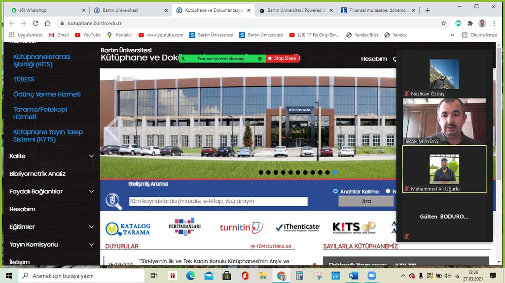The width and height of the screenshot is (505, 283).
Task: Reload the page in the browser toolbar
Action: click(x=36, y=23)
